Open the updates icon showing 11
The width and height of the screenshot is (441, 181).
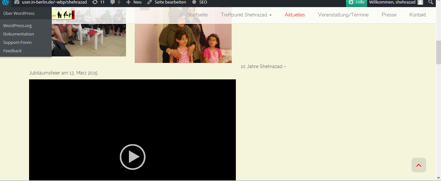(98, 2)
